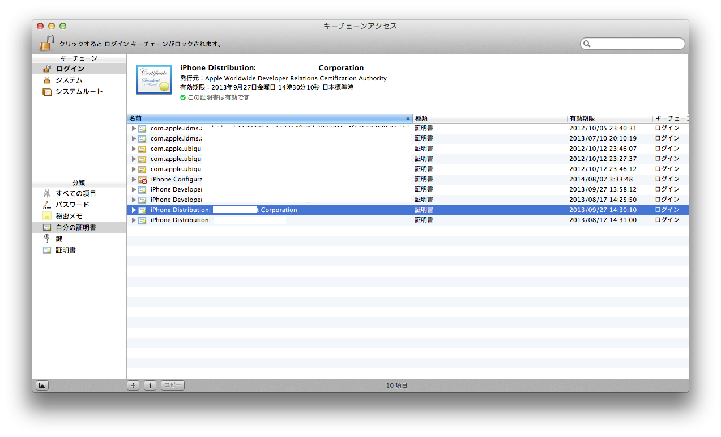Click the 2012/10/12 23:46:12 expiry cell
The height and width of the screenshot is (437, 721).
[603, 169]
